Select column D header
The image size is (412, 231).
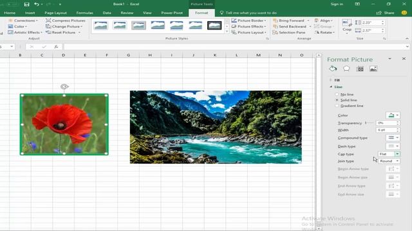click(x=63, y=55)
